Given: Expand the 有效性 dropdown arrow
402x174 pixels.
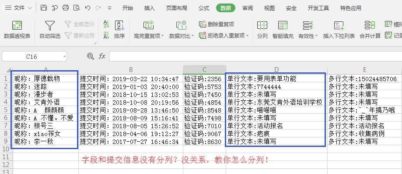Looking at the screenshot, I should (x=316, y=36).
